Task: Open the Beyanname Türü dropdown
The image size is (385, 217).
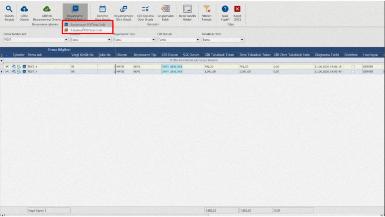Action: 153,40
